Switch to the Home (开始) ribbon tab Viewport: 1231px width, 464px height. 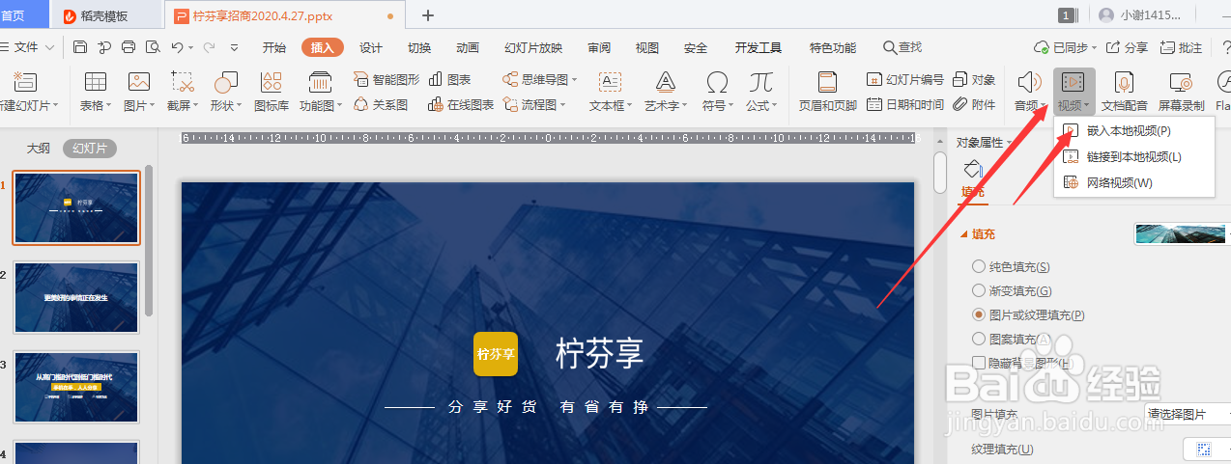tap(273, 47)
